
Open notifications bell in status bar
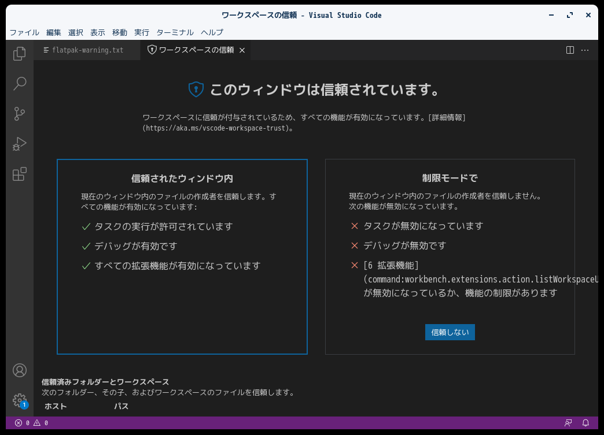pyautogui.click(x=585, y=423)
